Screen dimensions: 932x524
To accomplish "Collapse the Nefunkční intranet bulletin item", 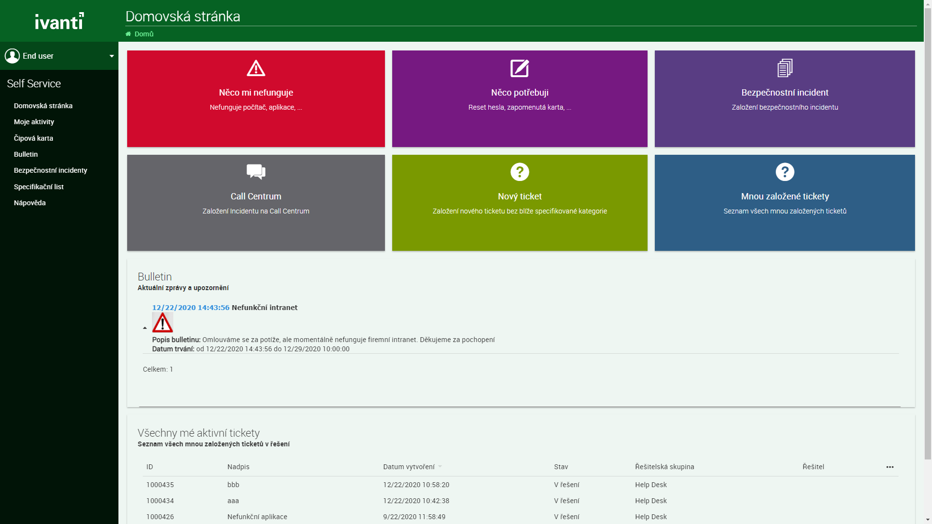I will (x=145, y=328).
